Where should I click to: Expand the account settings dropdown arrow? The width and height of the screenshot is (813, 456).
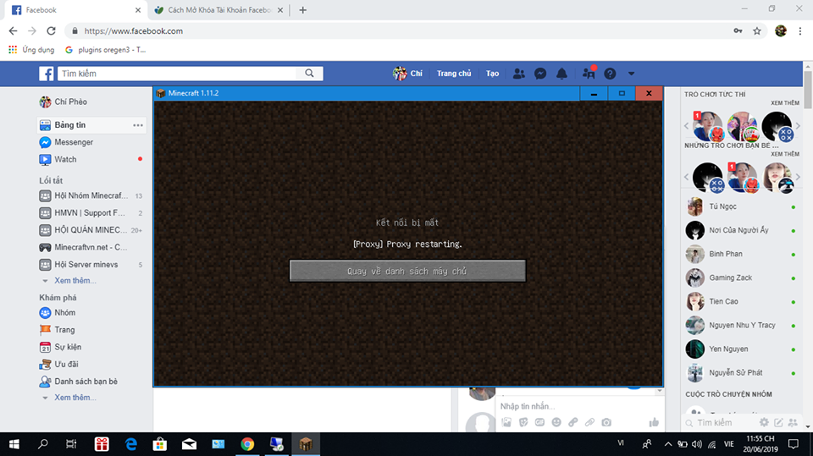tap(631, 74)
